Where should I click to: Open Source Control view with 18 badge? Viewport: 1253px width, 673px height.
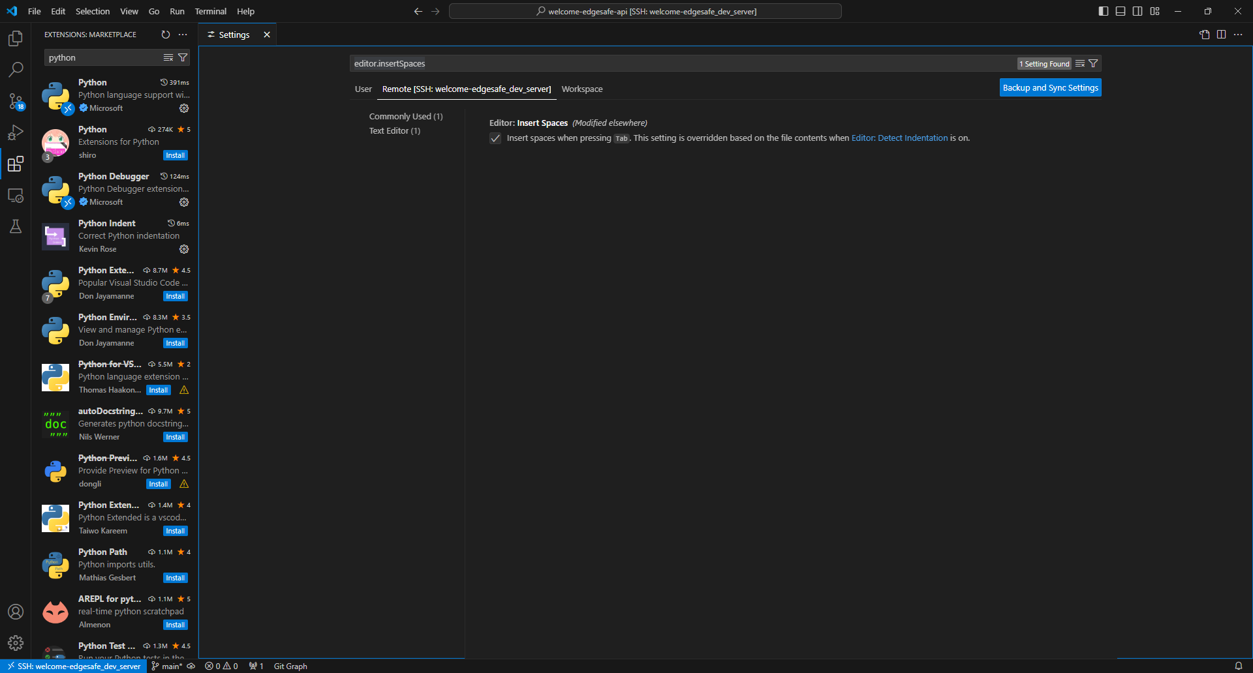16,101
